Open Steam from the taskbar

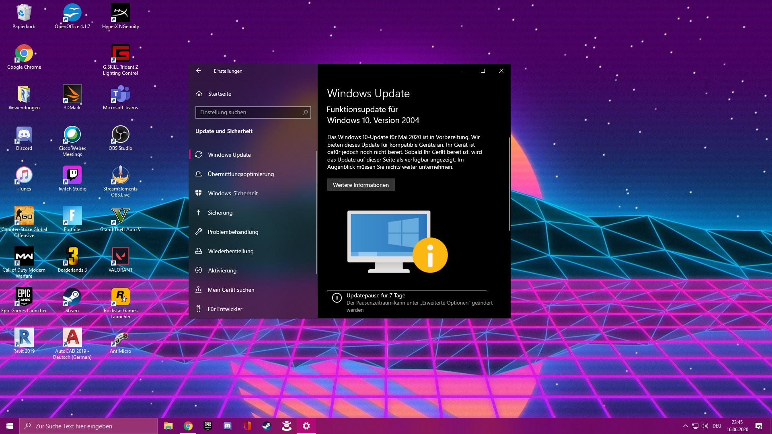(267, 426)
